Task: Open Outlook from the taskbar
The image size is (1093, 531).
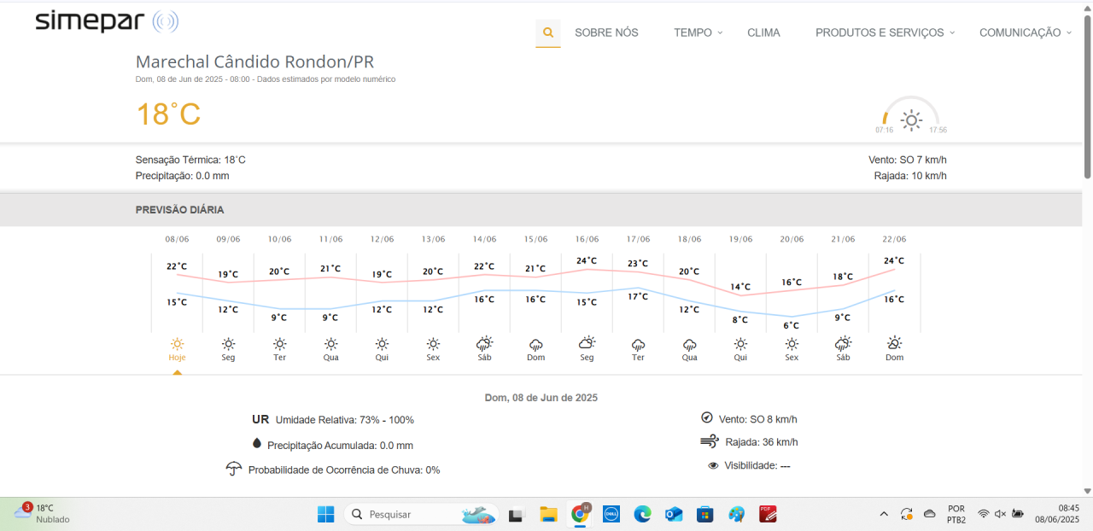Action: coord(674,514)
